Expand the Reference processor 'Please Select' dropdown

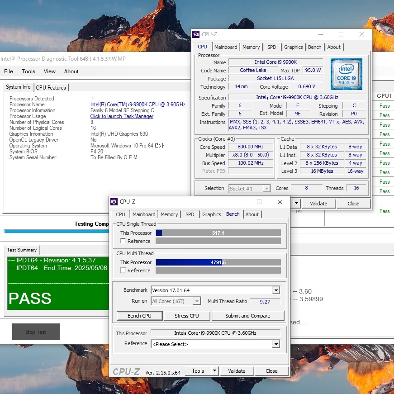pos(276,344)
